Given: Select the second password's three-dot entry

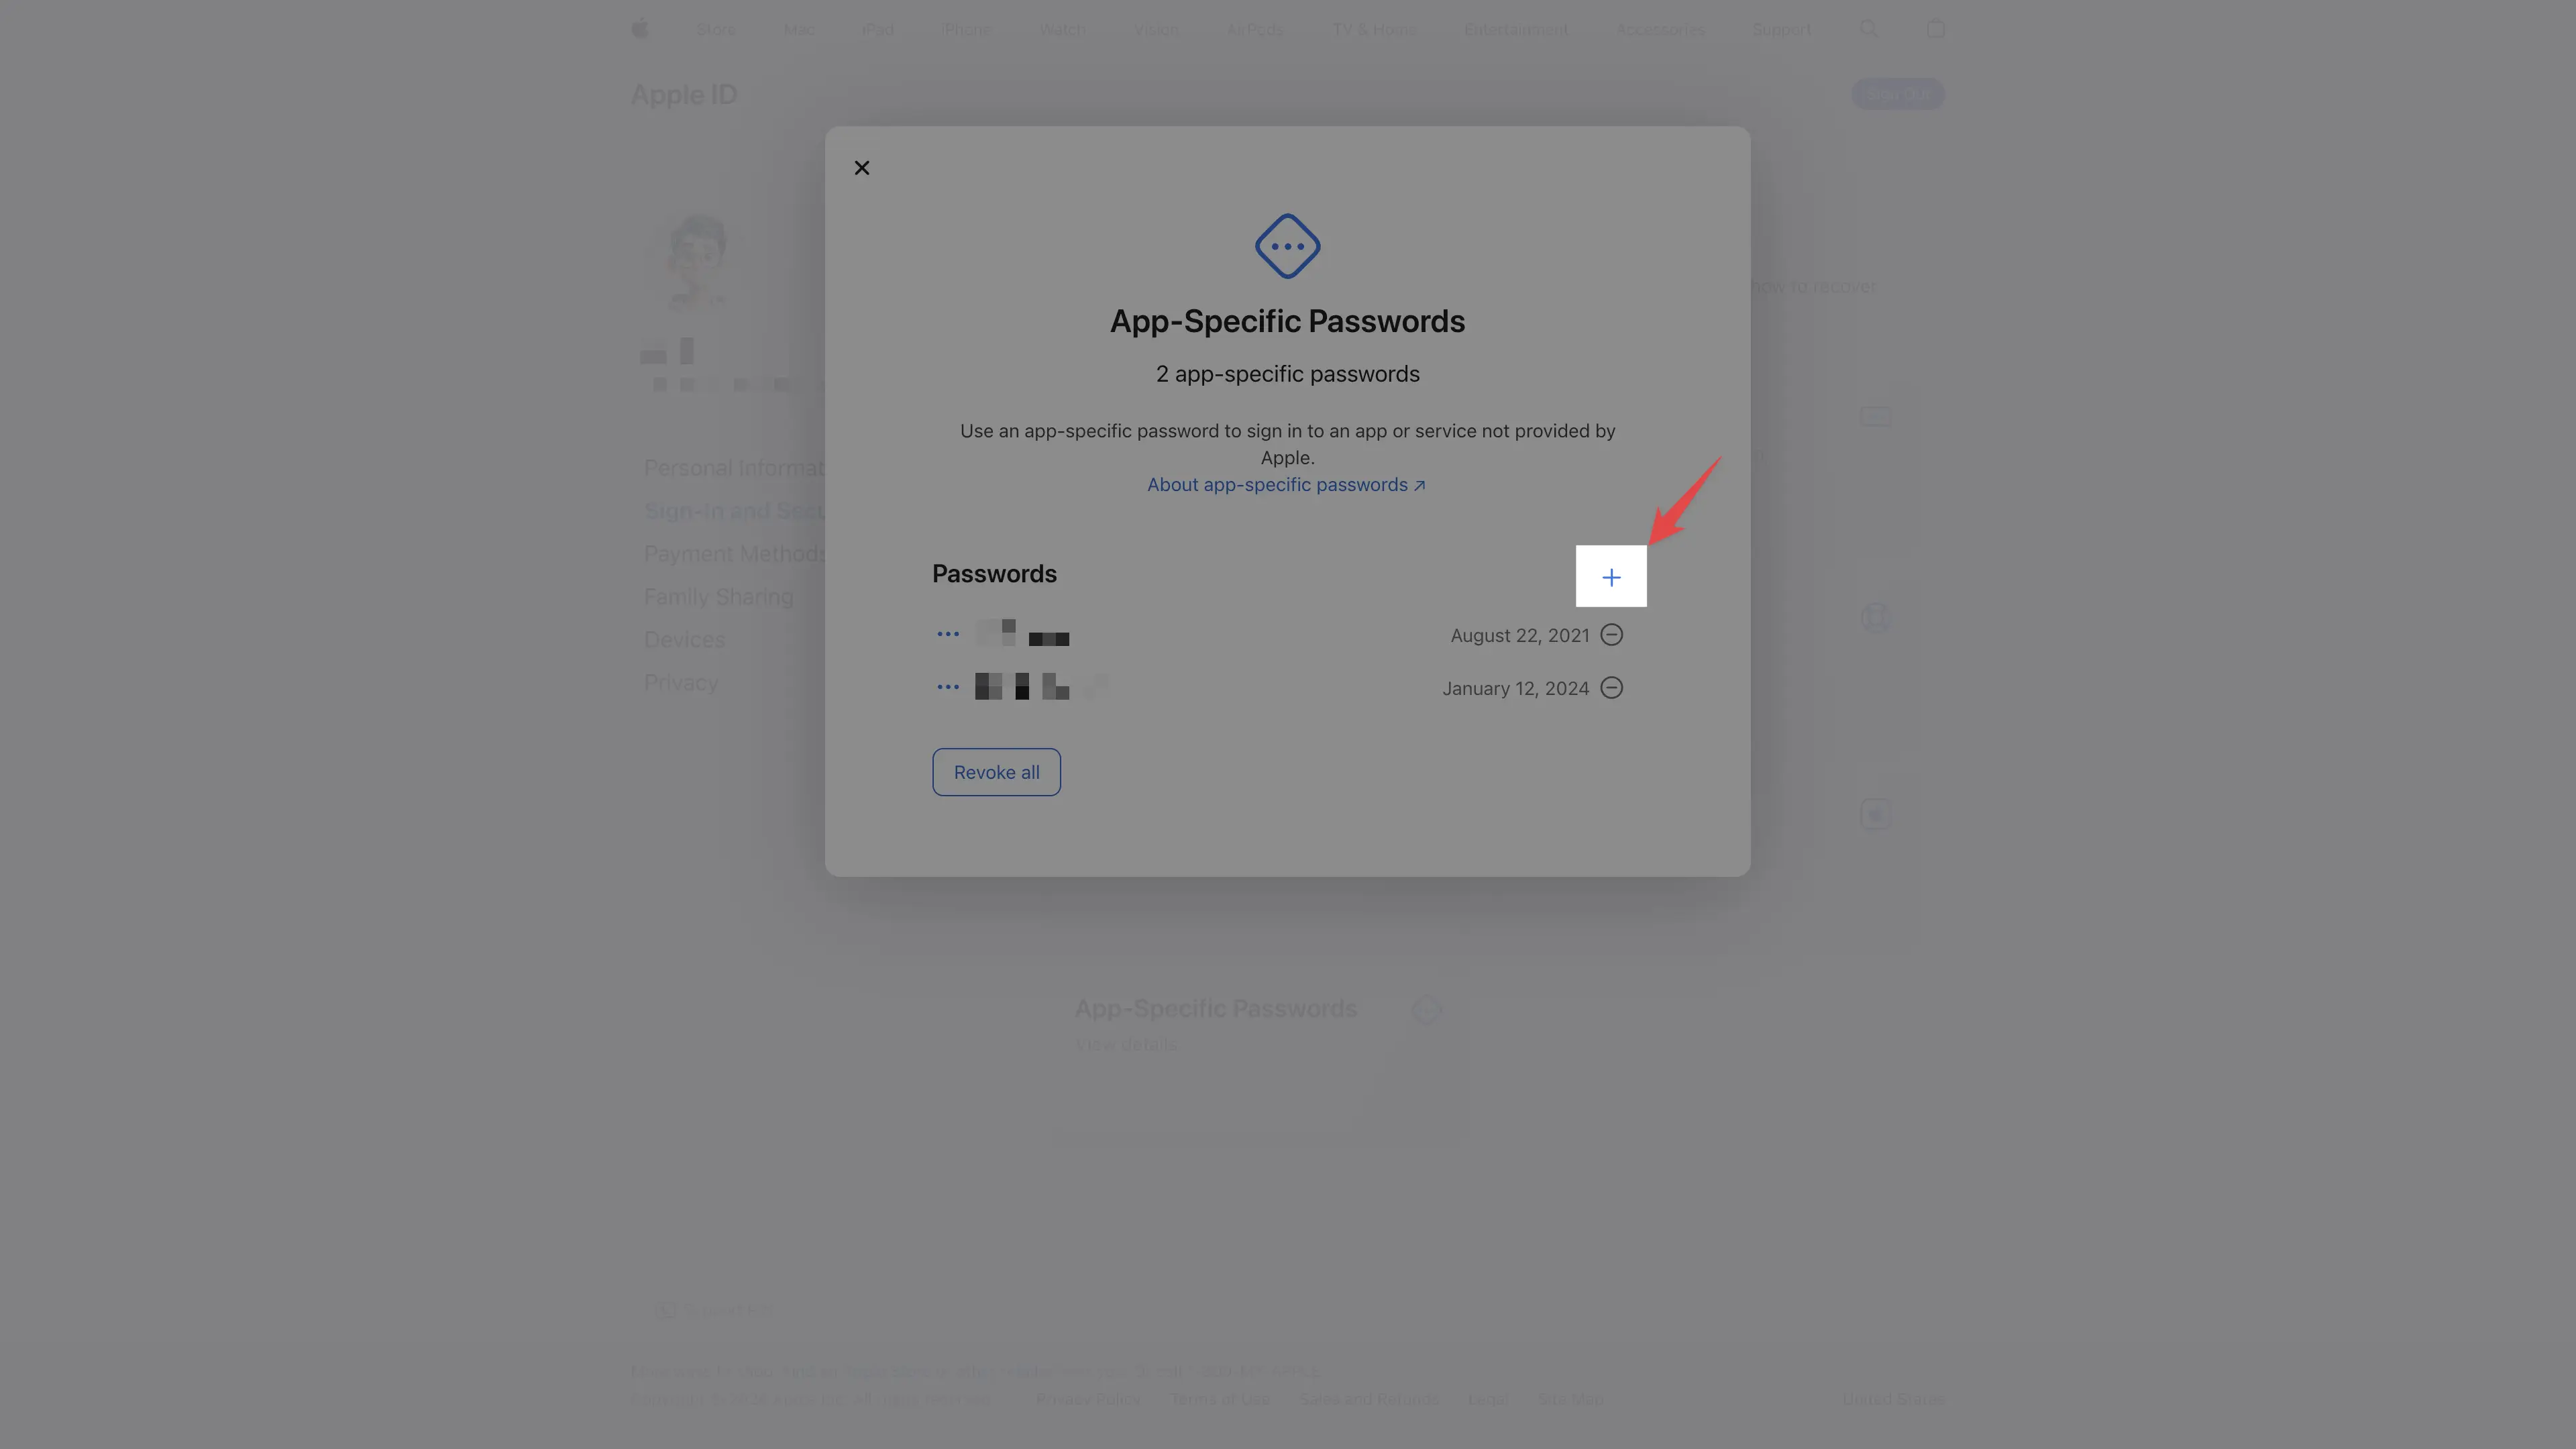Looking at the screenshot, I should coord(948,687).
